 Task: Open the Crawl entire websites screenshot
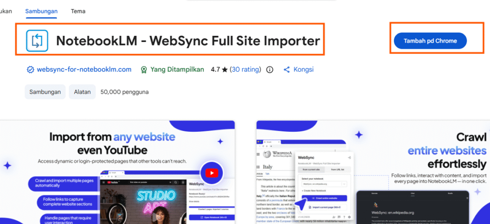[x=373, y=172]
